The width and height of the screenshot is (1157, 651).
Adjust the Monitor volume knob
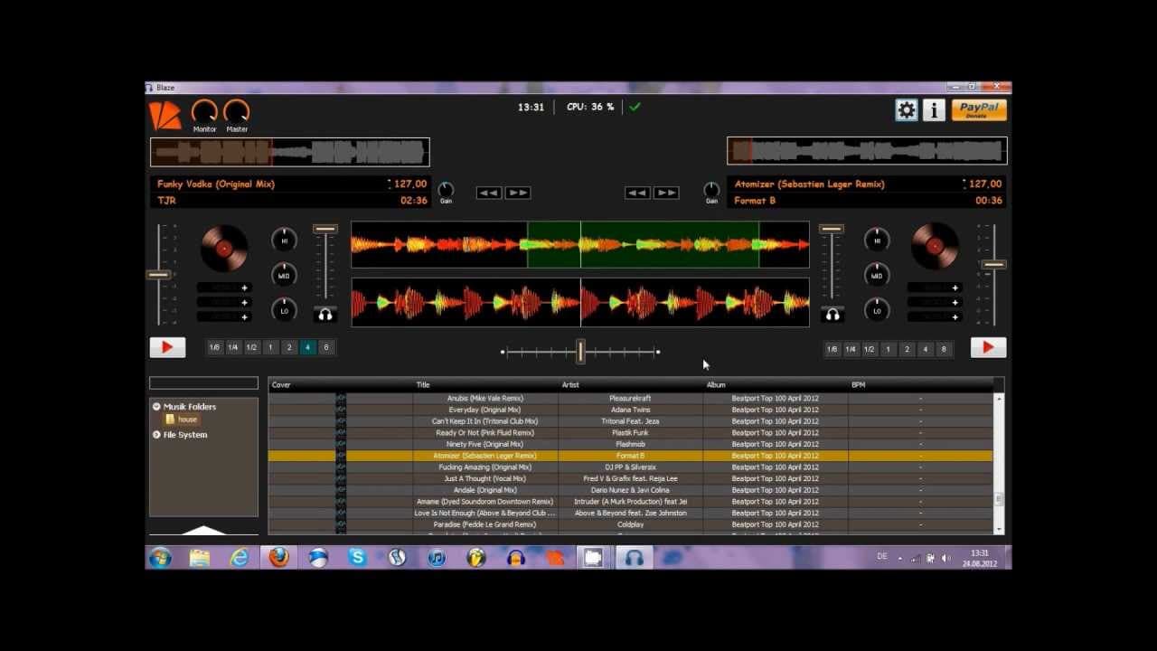coord(204,111)
